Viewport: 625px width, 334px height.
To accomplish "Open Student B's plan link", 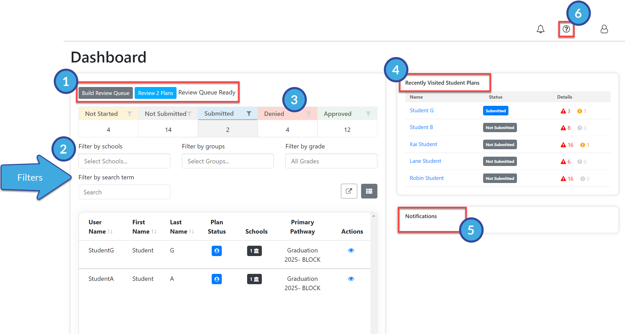I will click(421, 127).
